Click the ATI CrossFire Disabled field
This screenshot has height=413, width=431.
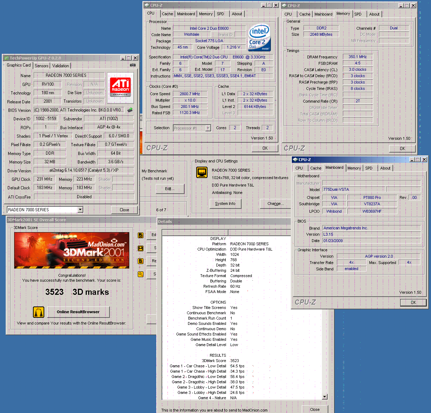(84, 197)
